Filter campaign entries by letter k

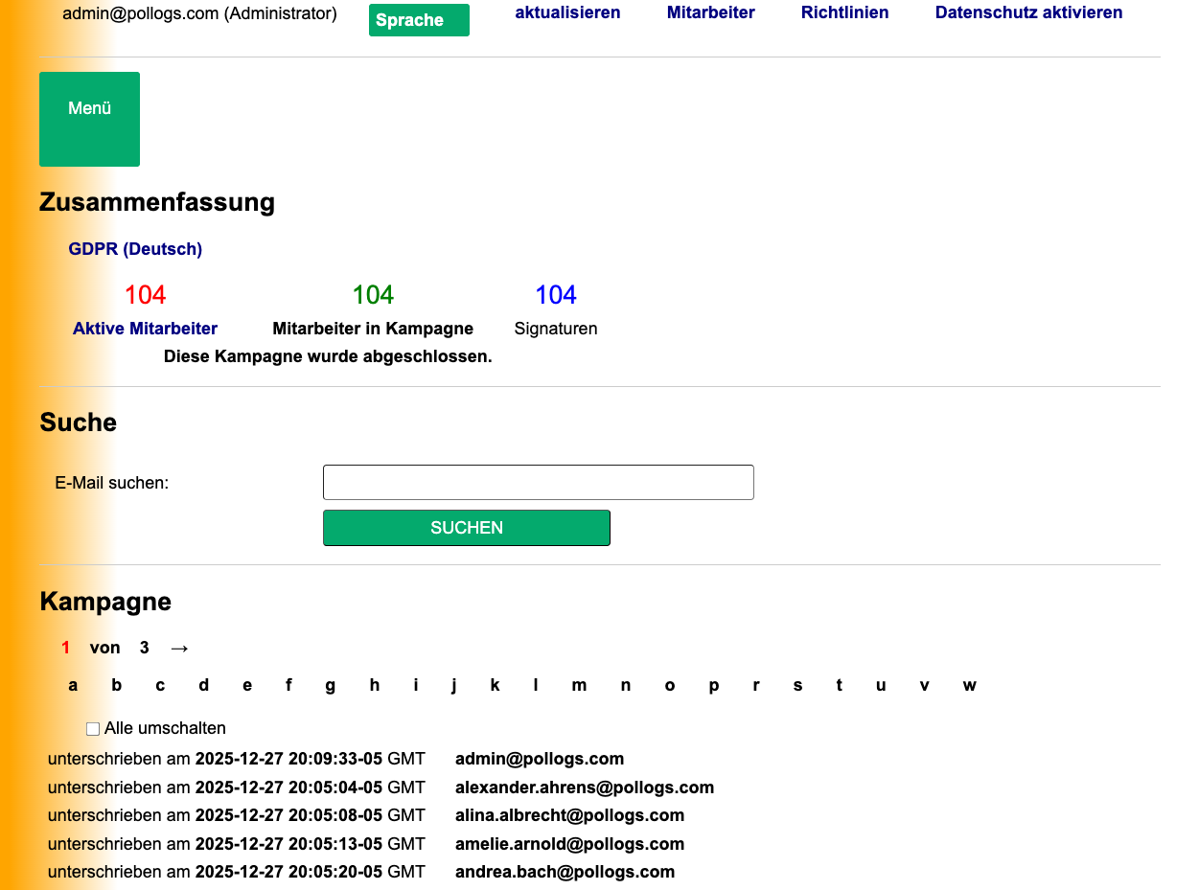tap(495, 685)
